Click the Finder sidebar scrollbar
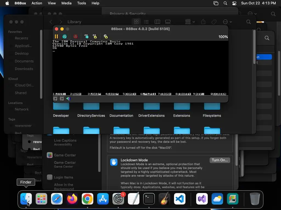This screenshot has width=281, height=210. tap(41, 64)
